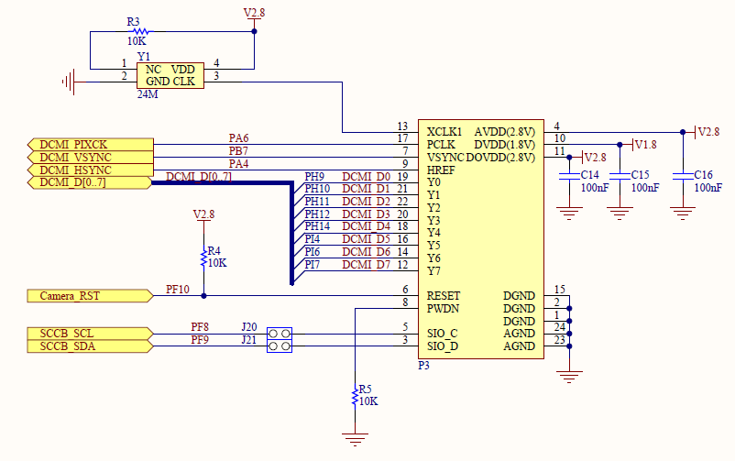Click the DVDD(1.8V) pin label
This screenshot has width=735, height=461.
pos(504,145)
